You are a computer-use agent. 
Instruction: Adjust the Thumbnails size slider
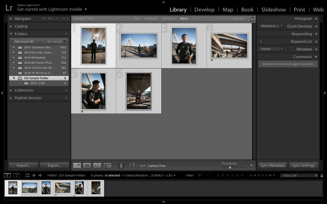click(x=230, y=167)
